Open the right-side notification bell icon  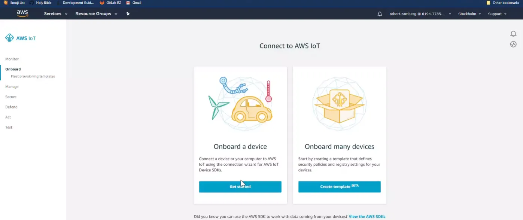tap(513, 34)
